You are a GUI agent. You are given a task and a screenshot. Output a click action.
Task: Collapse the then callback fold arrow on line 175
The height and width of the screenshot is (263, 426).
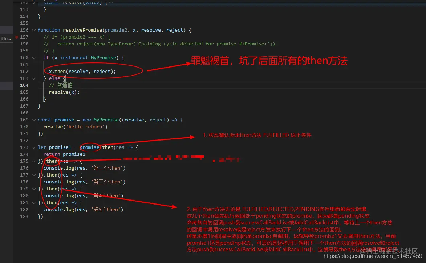coord(33,161)
